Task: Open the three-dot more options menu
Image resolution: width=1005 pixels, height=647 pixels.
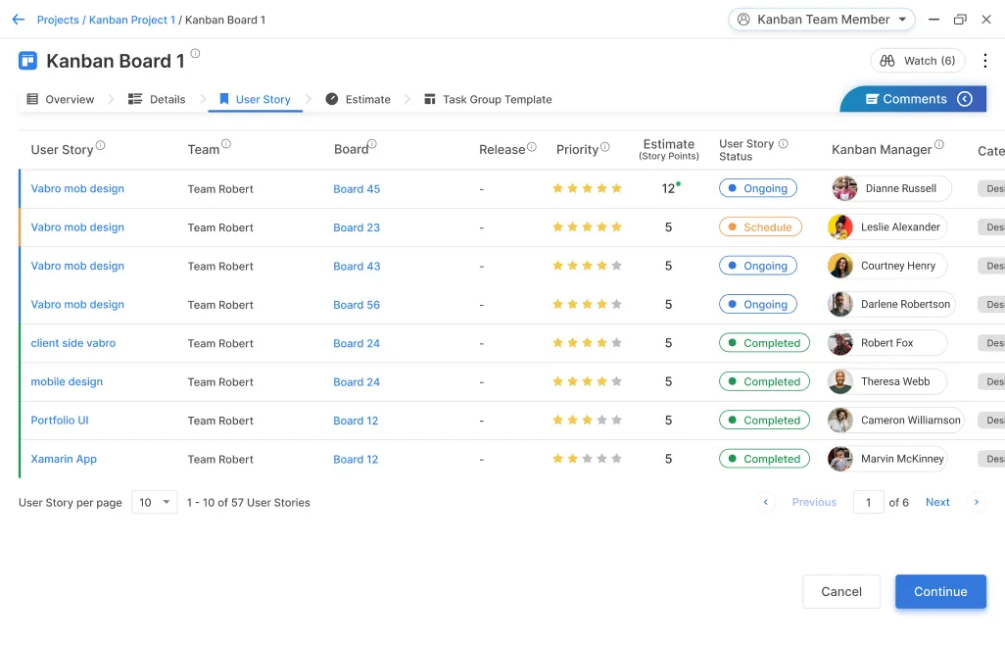Action: click(x=985, y=61)
